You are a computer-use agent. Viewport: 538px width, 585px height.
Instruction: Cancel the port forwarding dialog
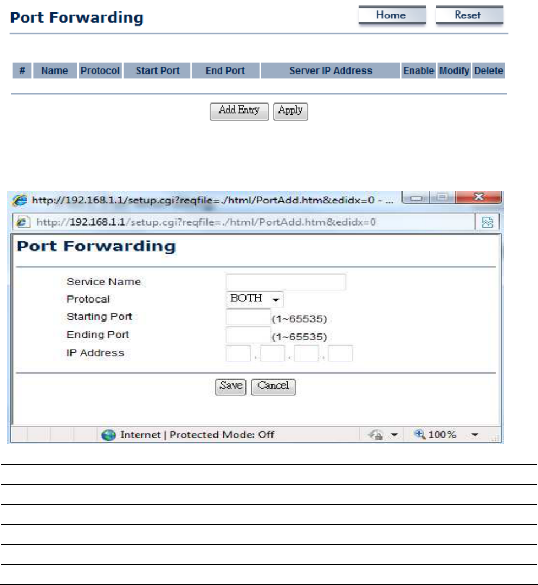click(273, 387)
